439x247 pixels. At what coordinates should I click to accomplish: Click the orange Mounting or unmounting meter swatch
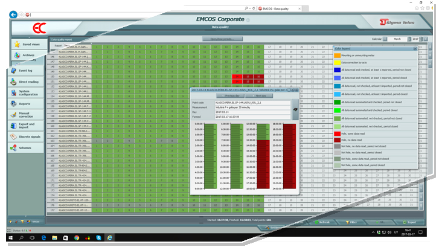click(338, 56)
